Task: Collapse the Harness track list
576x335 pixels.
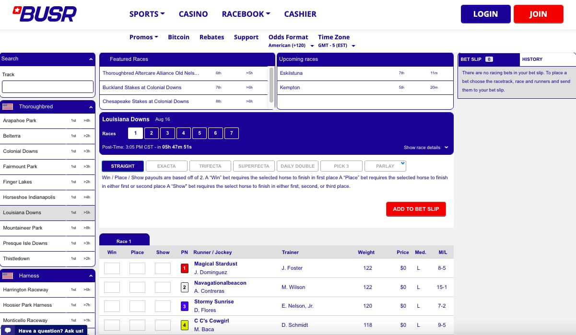Action: [x=91, y=276]
